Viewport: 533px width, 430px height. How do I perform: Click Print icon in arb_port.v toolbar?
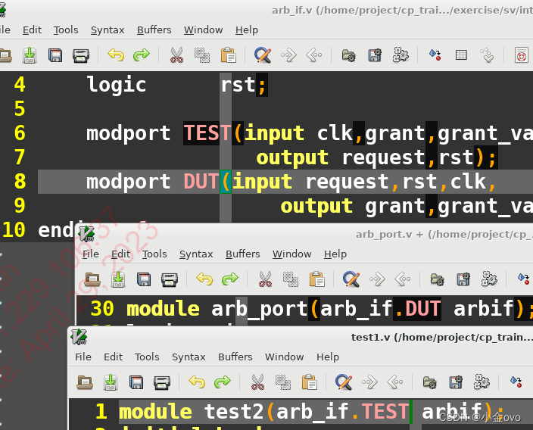(170, 280)
